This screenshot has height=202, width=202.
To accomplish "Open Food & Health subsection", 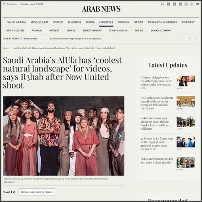I will click(x=118, y=31).
